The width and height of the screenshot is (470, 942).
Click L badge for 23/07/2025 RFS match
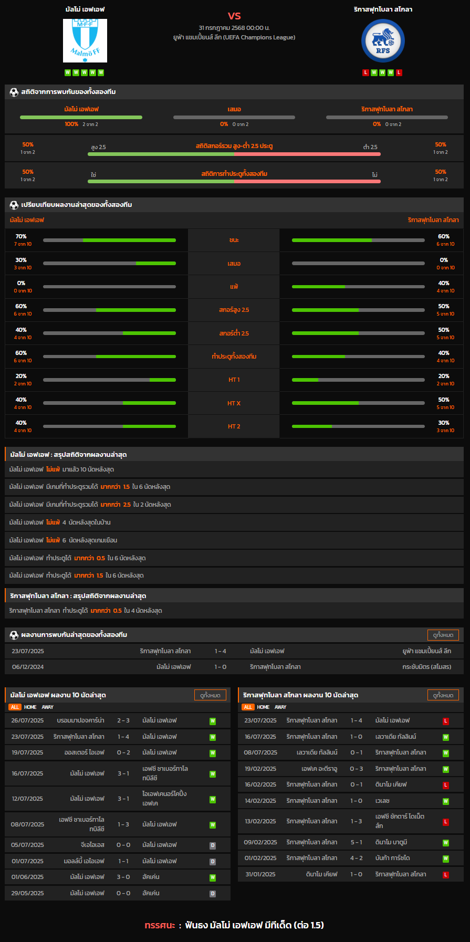446,721
